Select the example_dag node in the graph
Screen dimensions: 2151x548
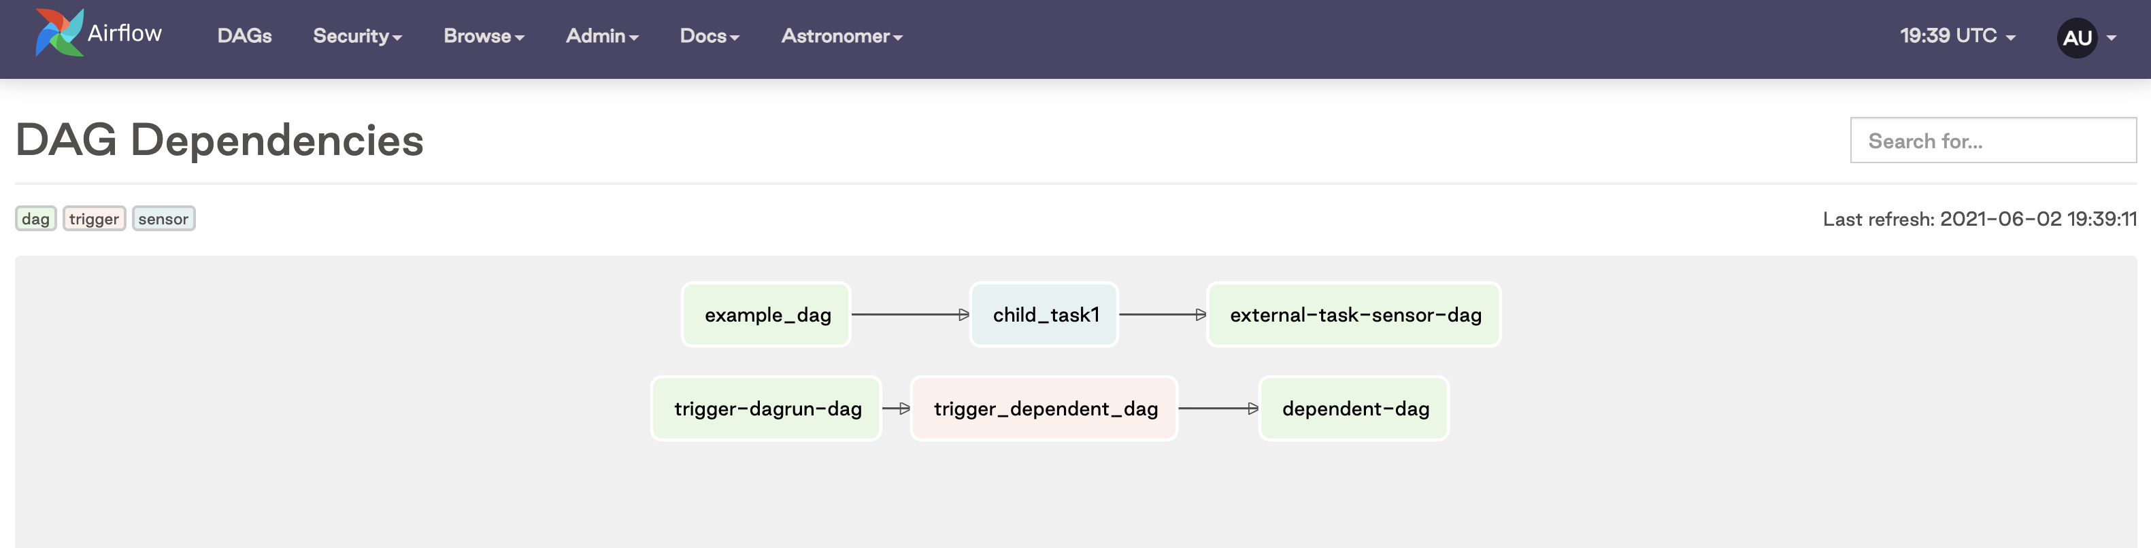click(765, 314)
